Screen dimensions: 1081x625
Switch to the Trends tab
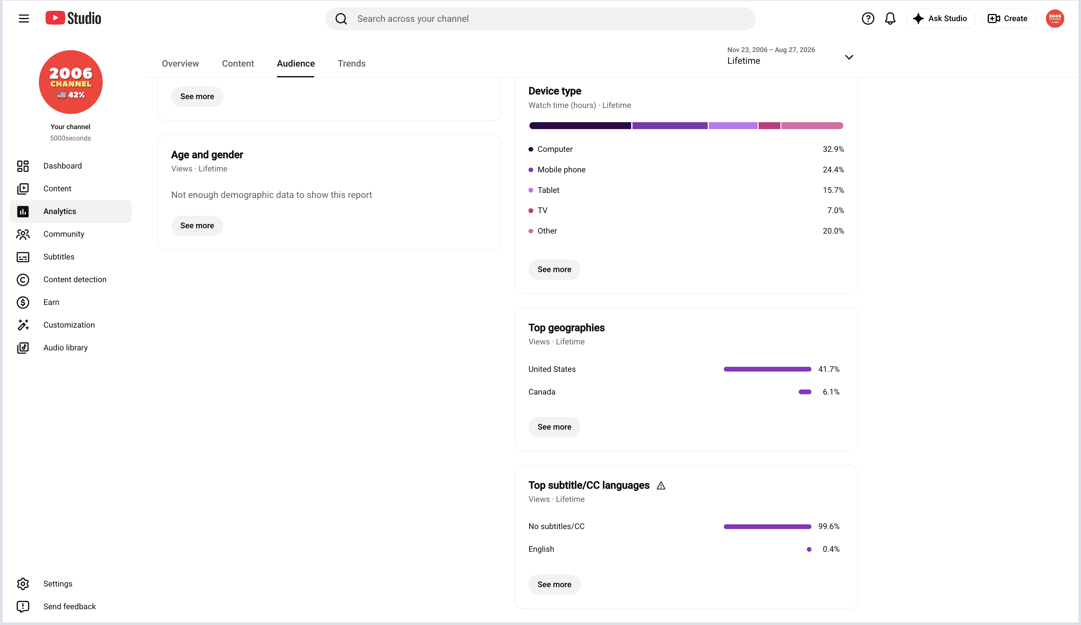pos(351,63)
